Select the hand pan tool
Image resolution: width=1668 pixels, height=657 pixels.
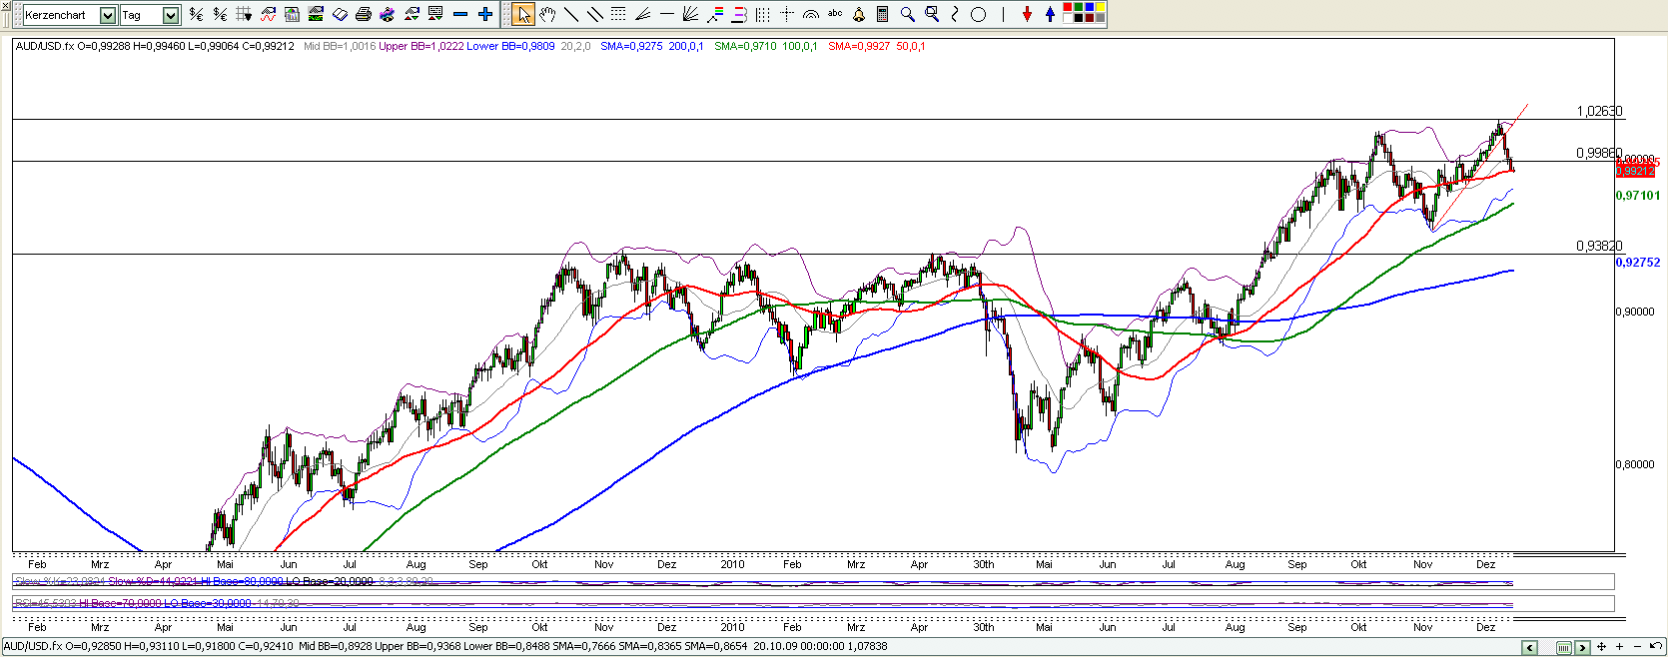pyautogui.click(x=547, y=14)
